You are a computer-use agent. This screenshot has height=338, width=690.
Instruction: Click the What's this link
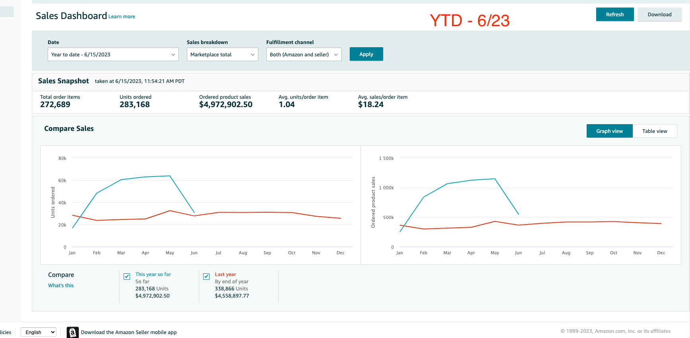pos(61,285)
